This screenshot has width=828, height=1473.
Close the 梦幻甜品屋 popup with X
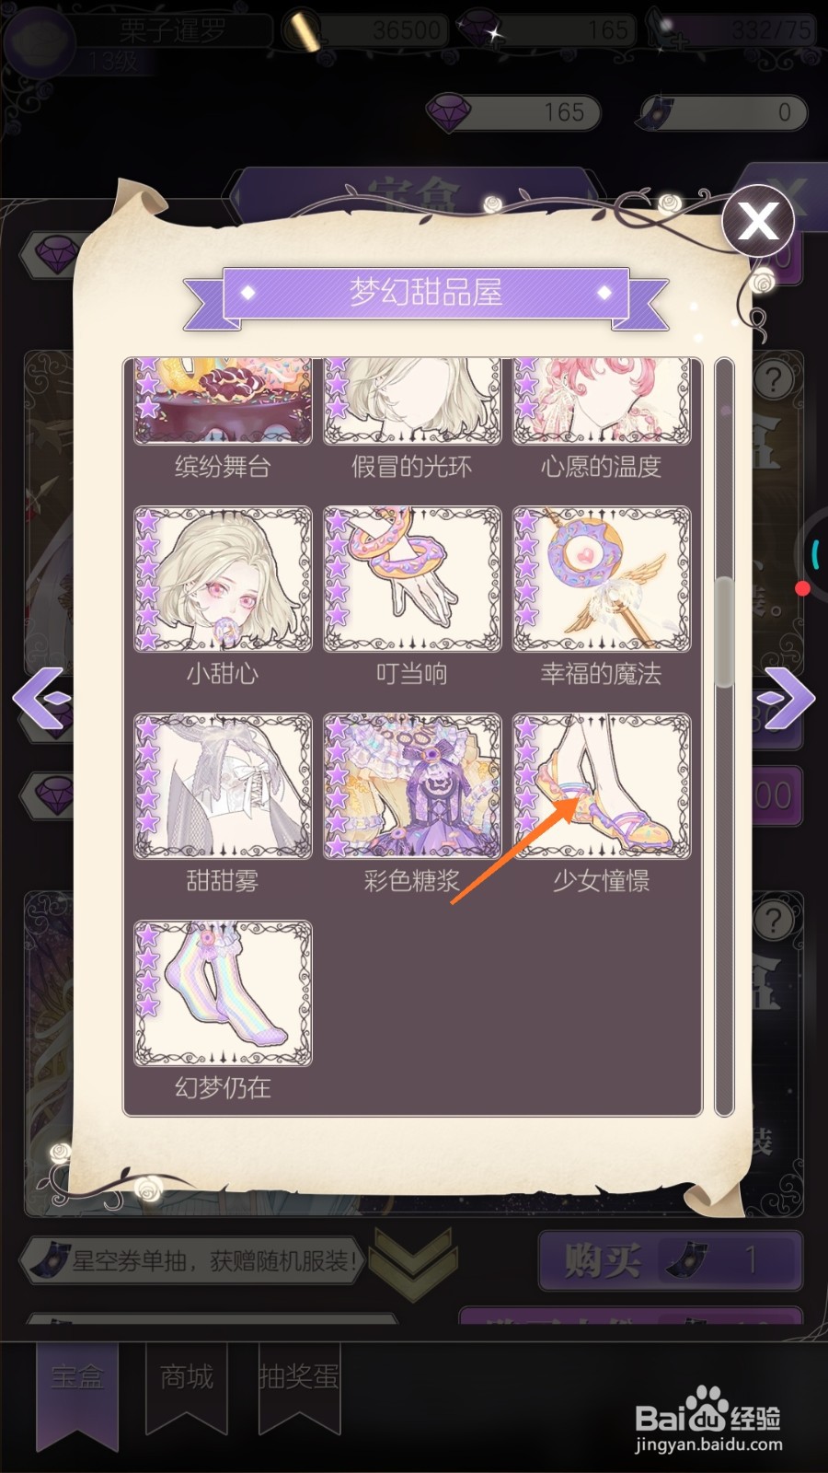[758, 221]
